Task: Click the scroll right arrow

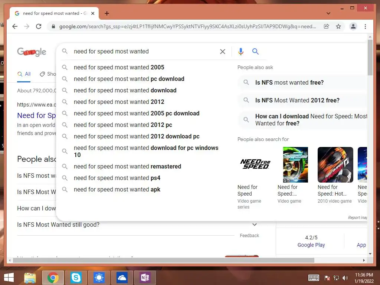Action: click(x=364, y=260)
